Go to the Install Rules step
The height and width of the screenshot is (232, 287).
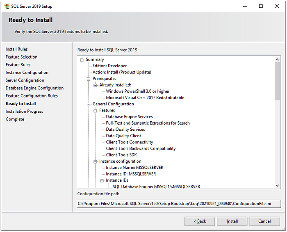pos(16,49)
